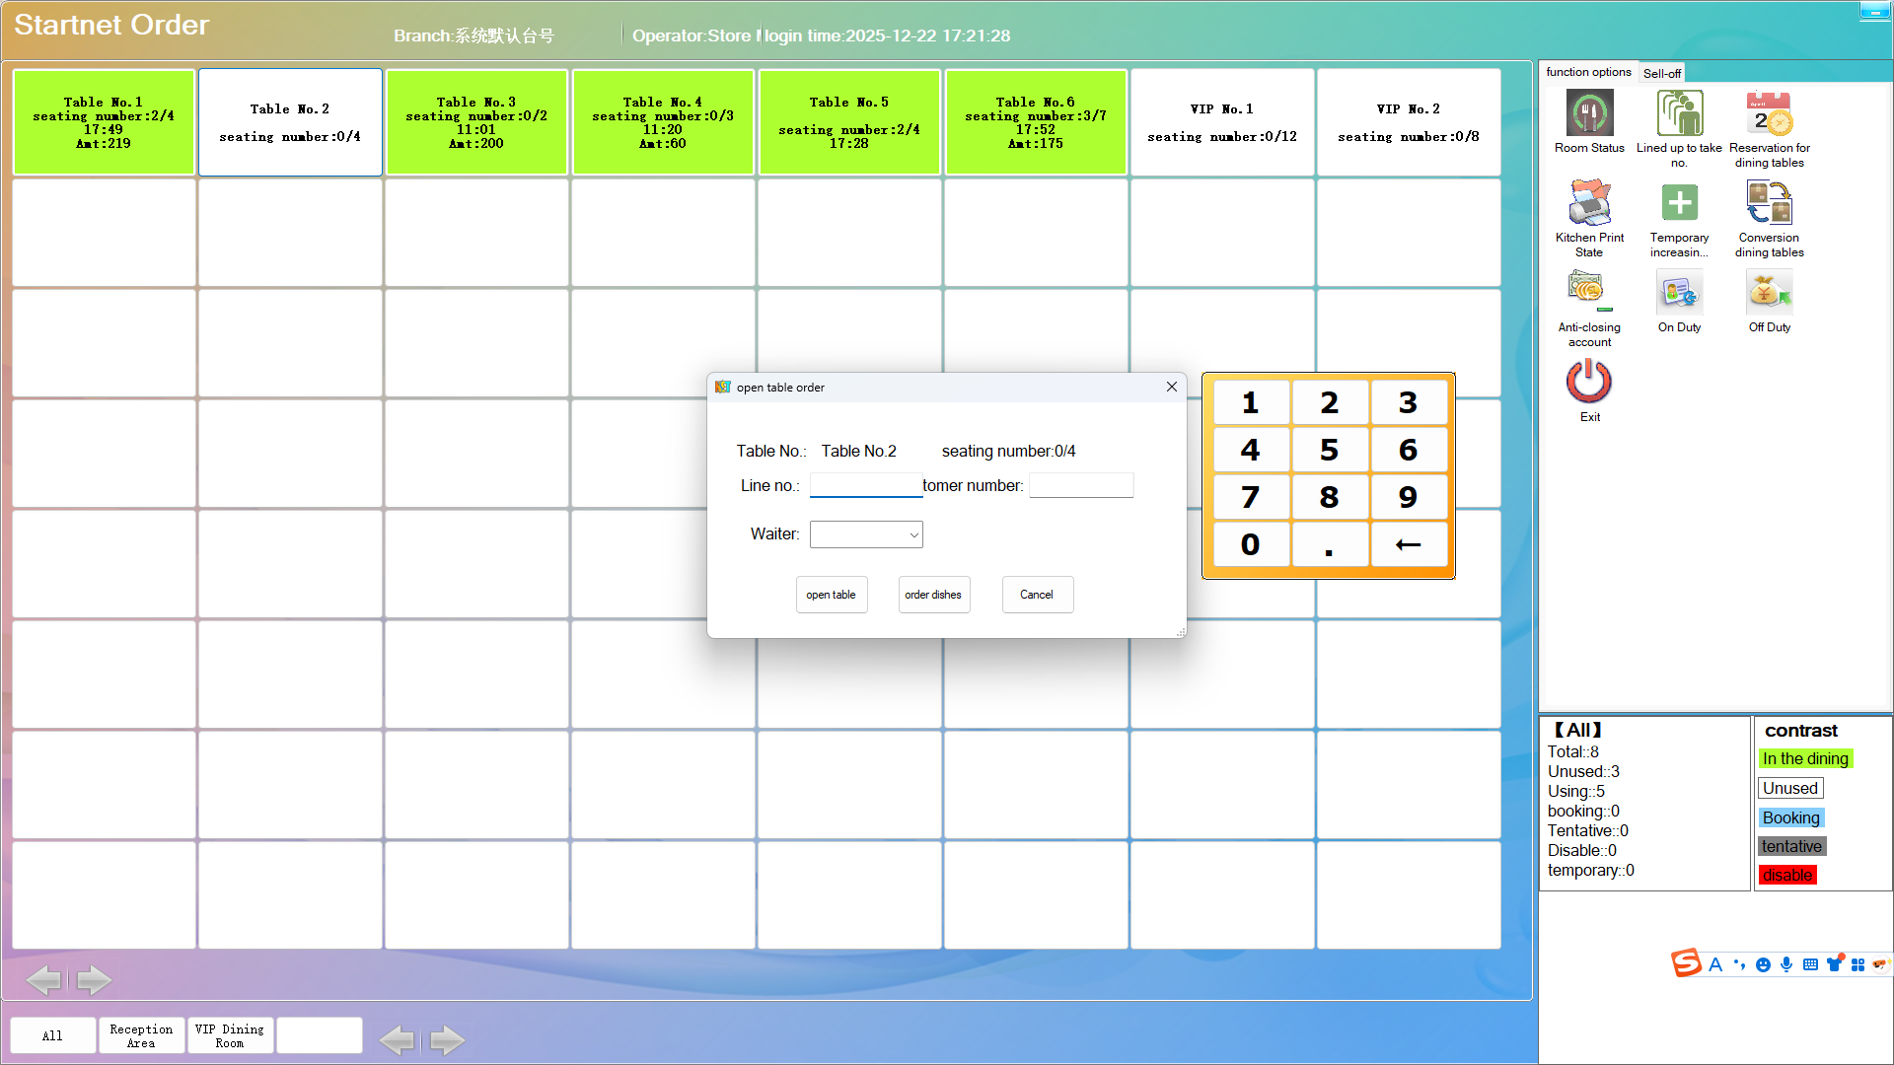Click the Off Duty icon
1894x1065 pixels.
coord(1769,294)
